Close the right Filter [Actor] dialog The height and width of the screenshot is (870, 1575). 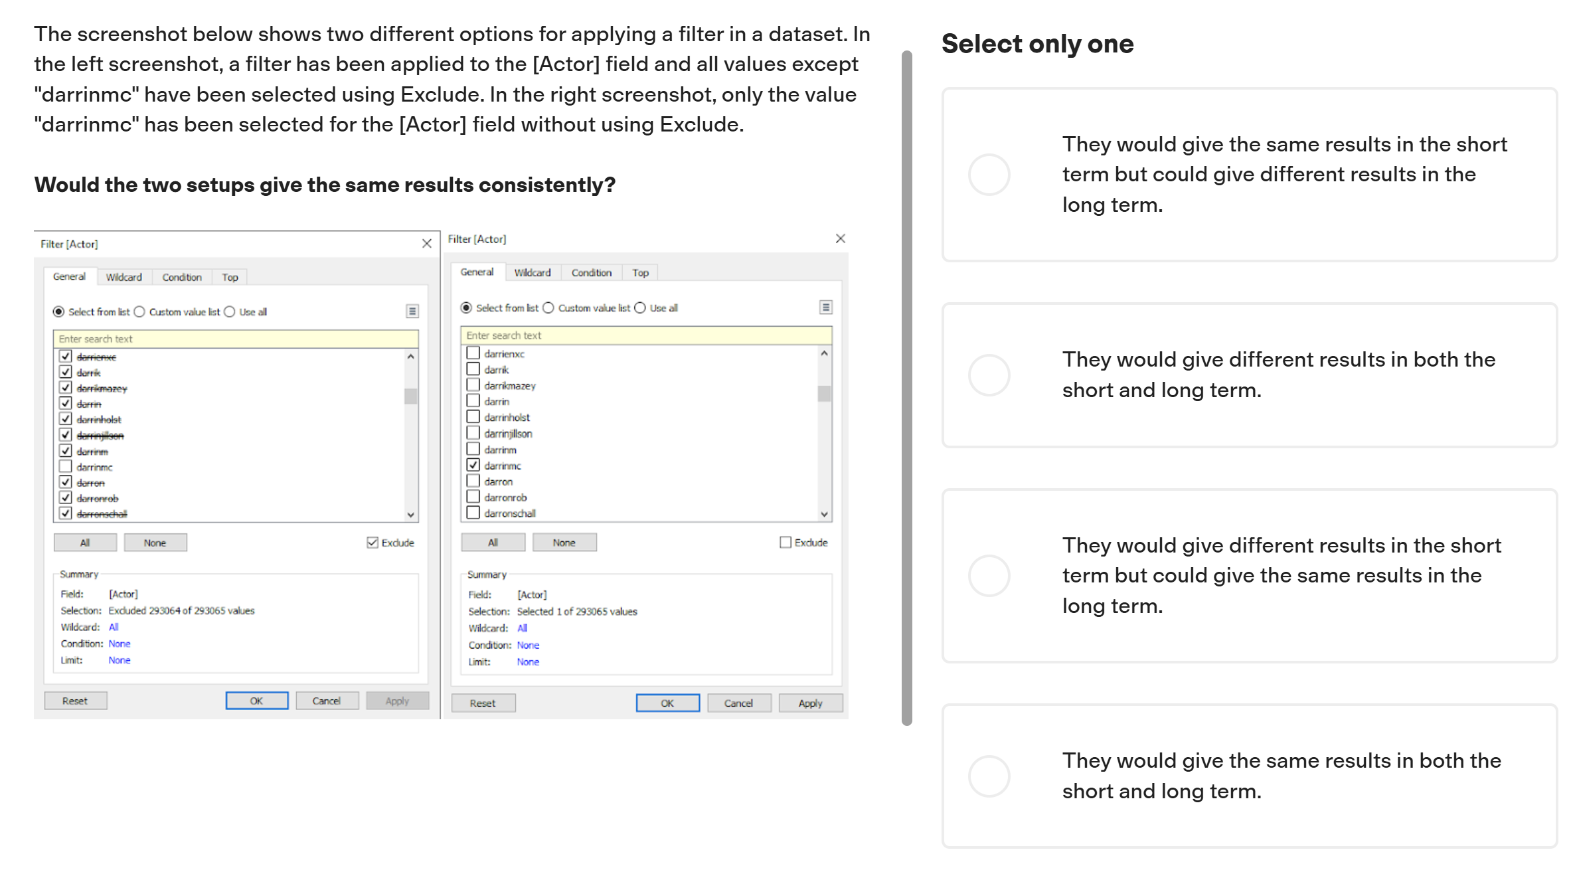click(840, 238)
